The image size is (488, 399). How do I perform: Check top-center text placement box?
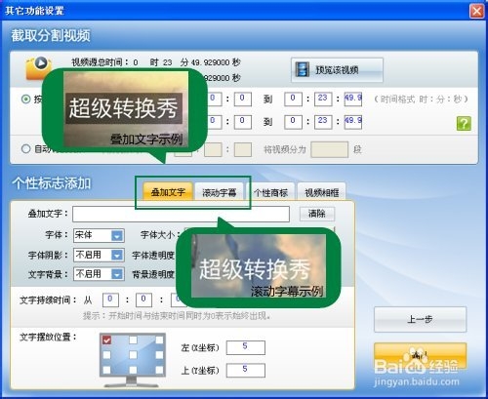[x=133, y=340]
